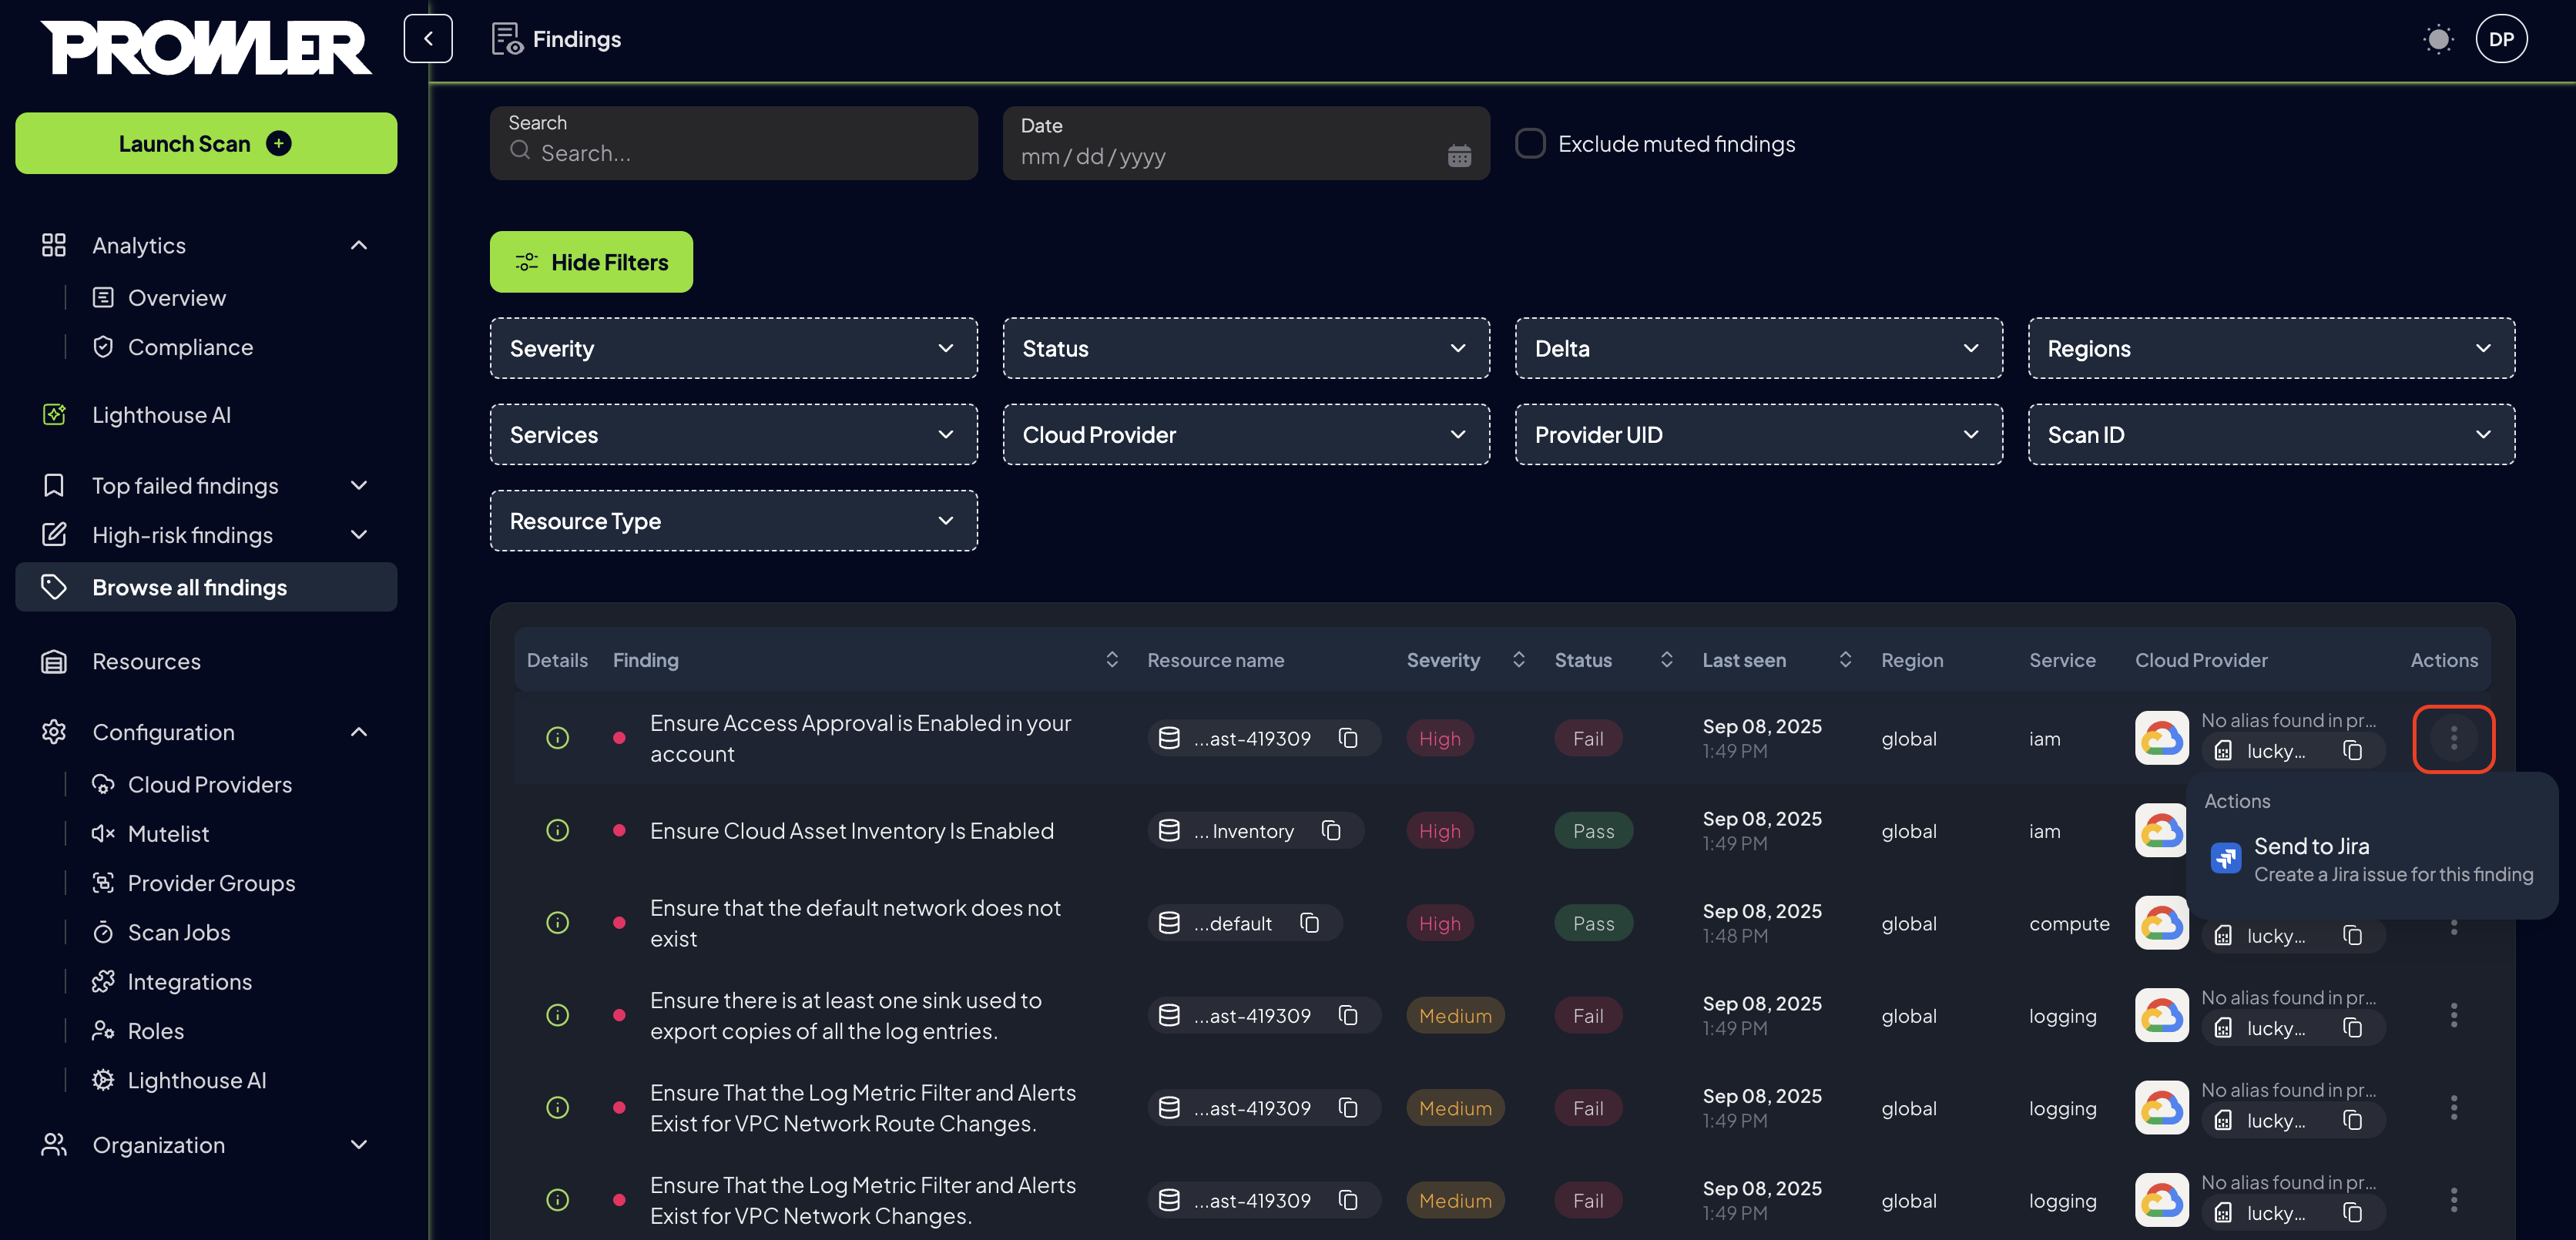Open the Integrations page
The image size is (2576, 1240).
tap(190, 981)
